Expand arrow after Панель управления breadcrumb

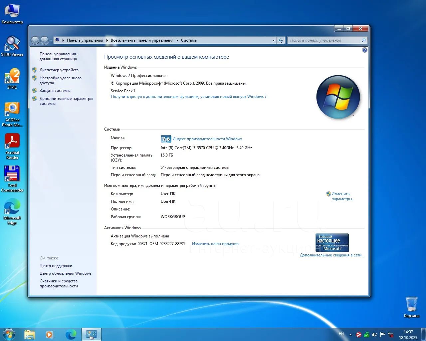point(107,40)
